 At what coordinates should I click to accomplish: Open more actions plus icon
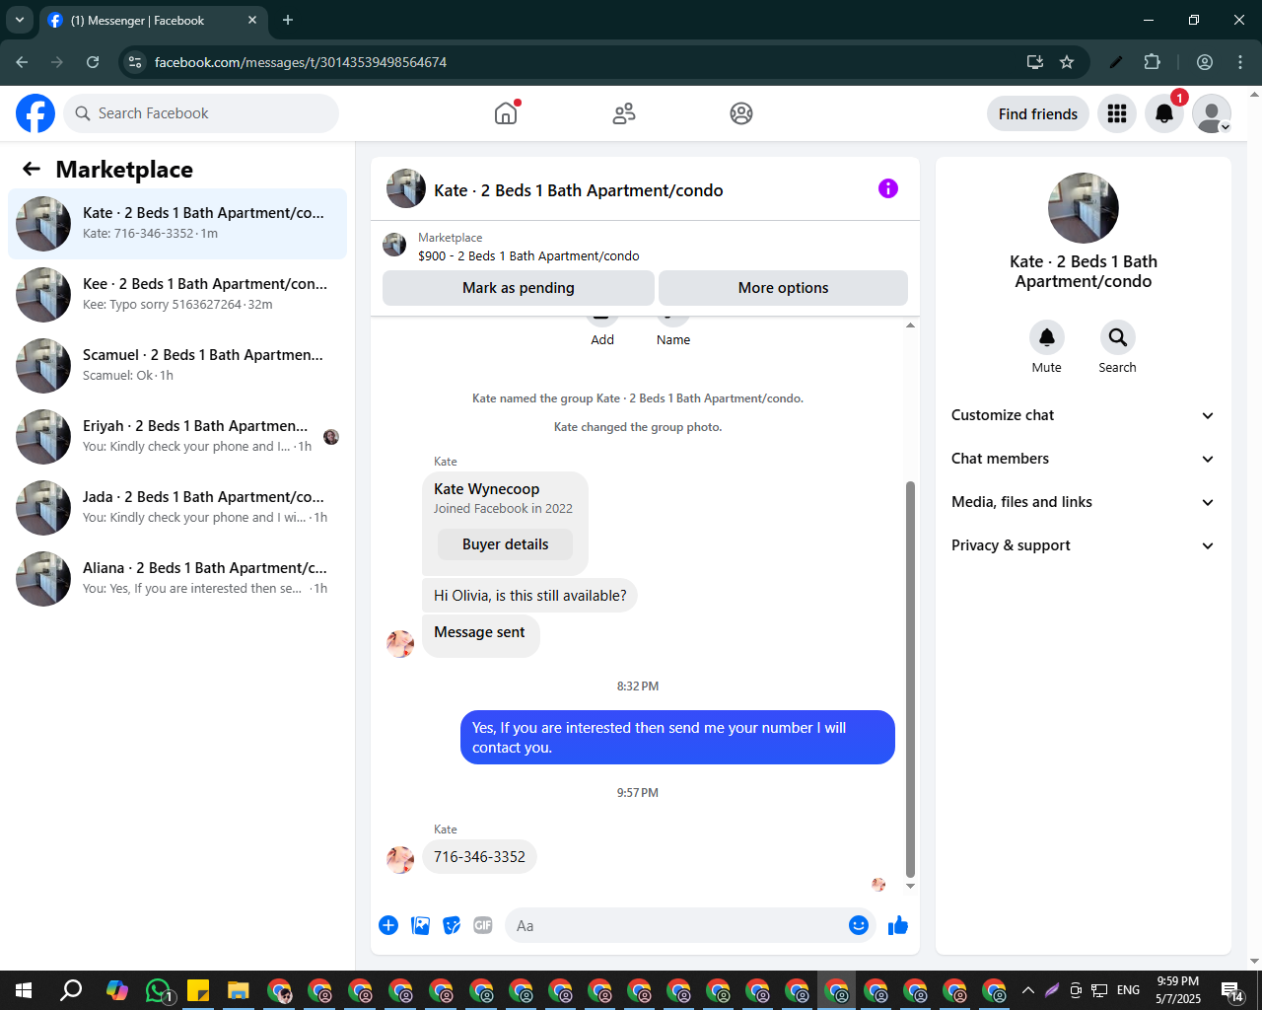click(x=388, y=925)
